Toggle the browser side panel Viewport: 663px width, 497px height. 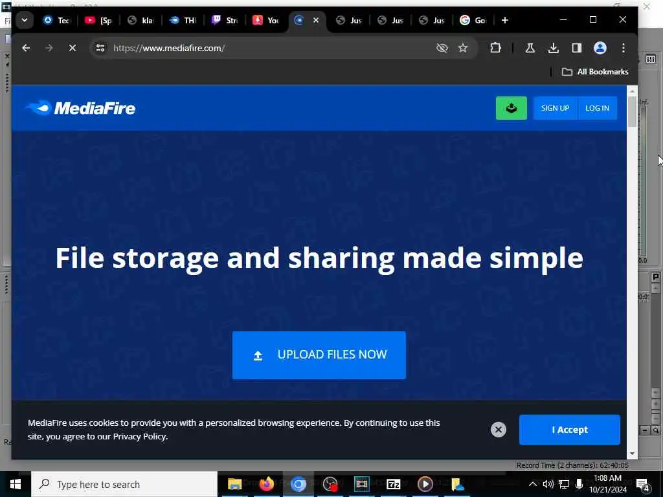pyautogui.click(x=577, y=48)
